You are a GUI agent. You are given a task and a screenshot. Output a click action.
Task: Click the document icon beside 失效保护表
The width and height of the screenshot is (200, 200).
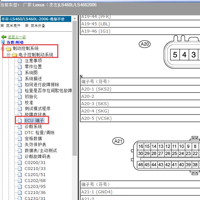[20, 145]
